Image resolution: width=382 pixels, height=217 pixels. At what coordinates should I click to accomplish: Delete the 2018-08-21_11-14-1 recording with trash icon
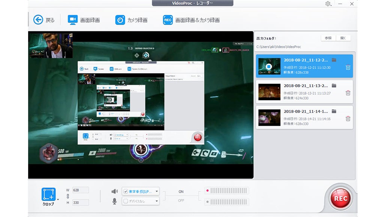[348, 119]
